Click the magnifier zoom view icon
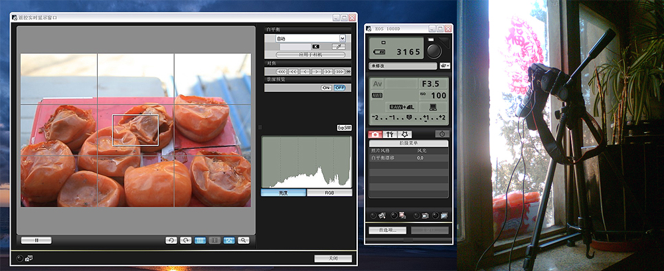The image size is (664, 271). (x=244, y=240)
